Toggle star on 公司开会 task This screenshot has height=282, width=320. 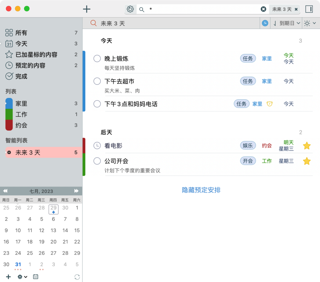[307, 161]
